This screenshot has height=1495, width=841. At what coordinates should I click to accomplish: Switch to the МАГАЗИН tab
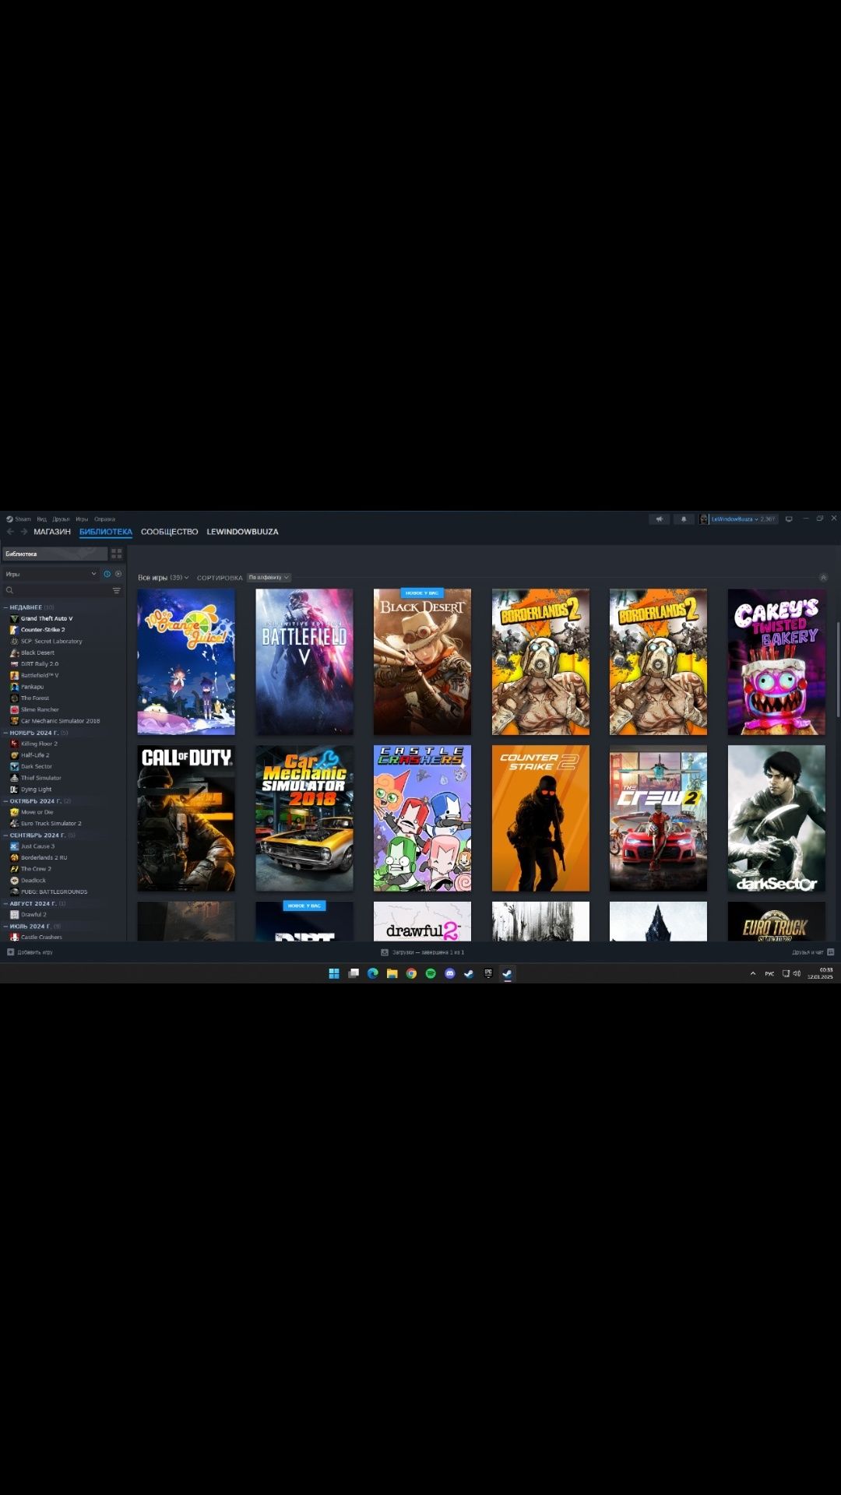(52, 532)
